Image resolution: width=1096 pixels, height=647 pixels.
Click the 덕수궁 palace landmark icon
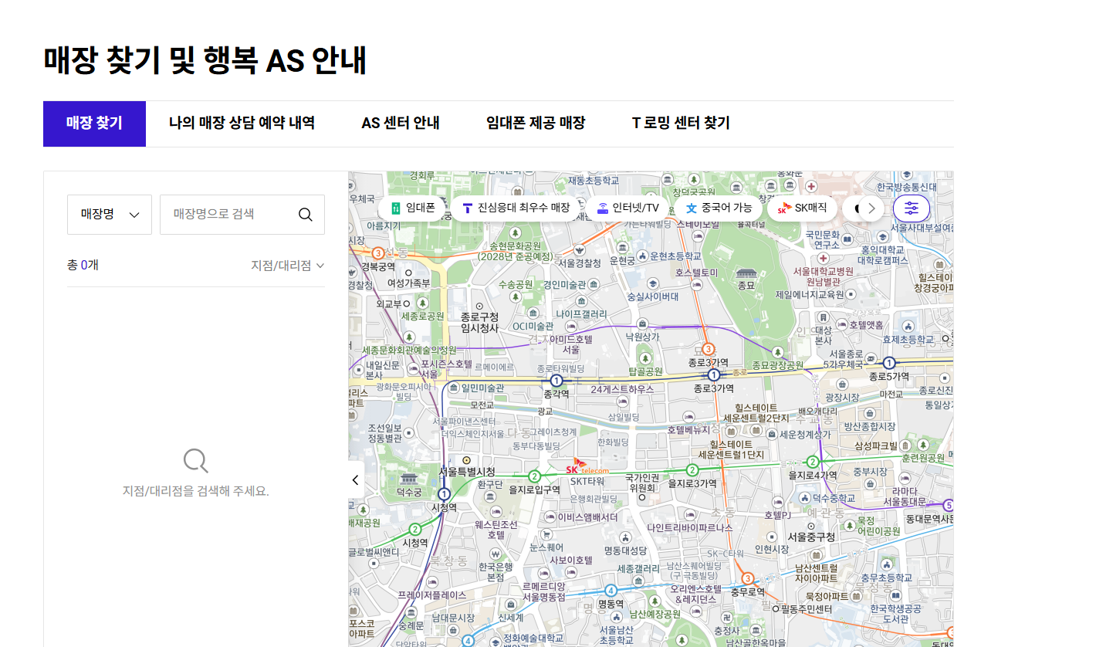[408, 479]
